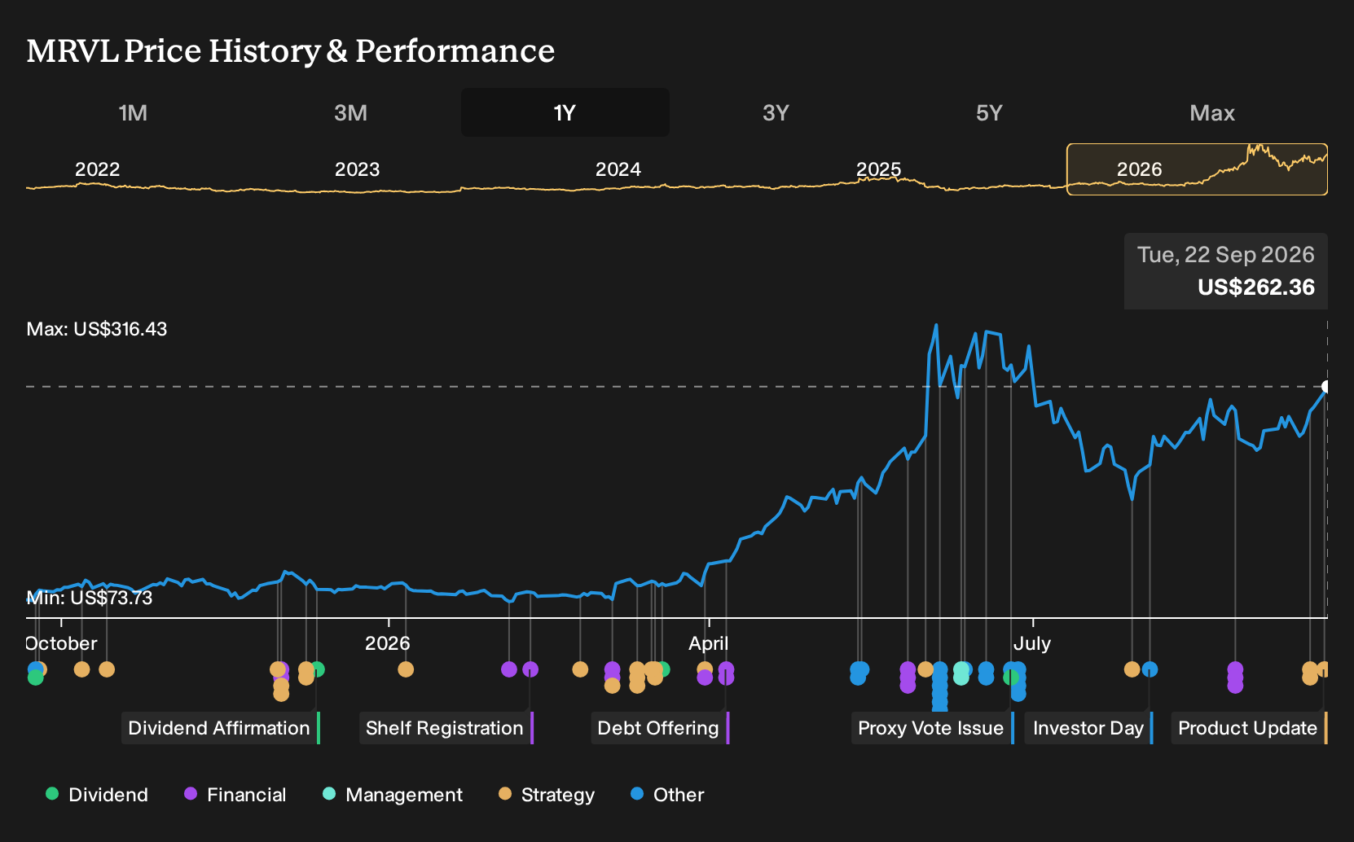
Task: Toggle the Other legend filter
Action: point(667,795)
